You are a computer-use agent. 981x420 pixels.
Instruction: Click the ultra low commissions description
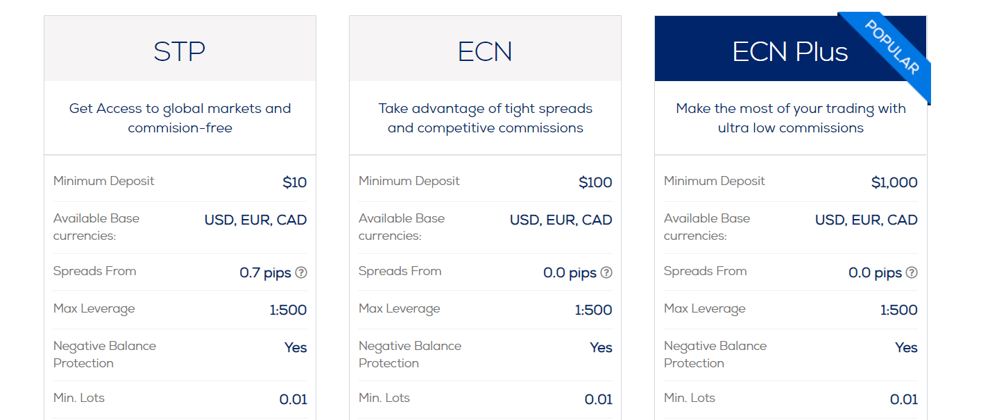click(790, 118)
